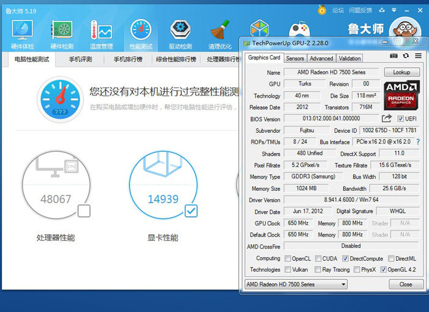The width and height of the screenshot is (429, 312).
Task: Open the GPU-Z hamburger menu icon
Action: 418,56
